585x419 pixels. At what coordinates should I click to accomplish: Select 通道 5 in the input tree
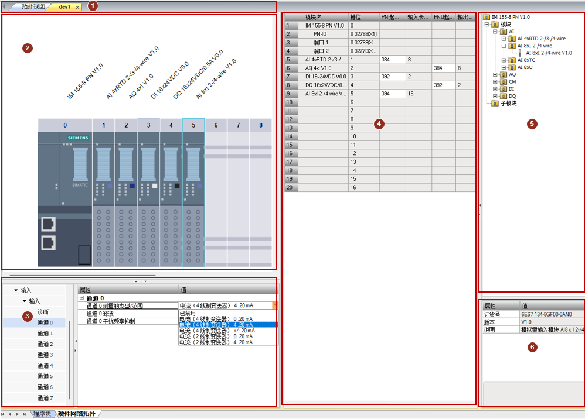tap(45, 376)
